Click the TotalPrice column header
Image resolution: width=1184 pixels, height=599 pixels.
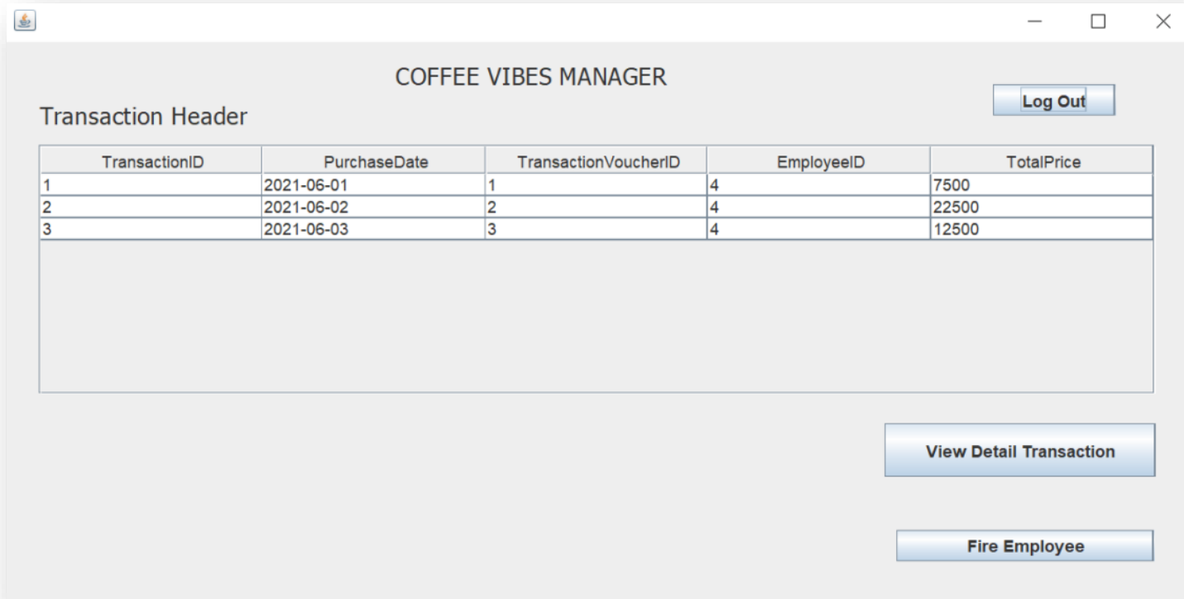tap(1042, 162)
